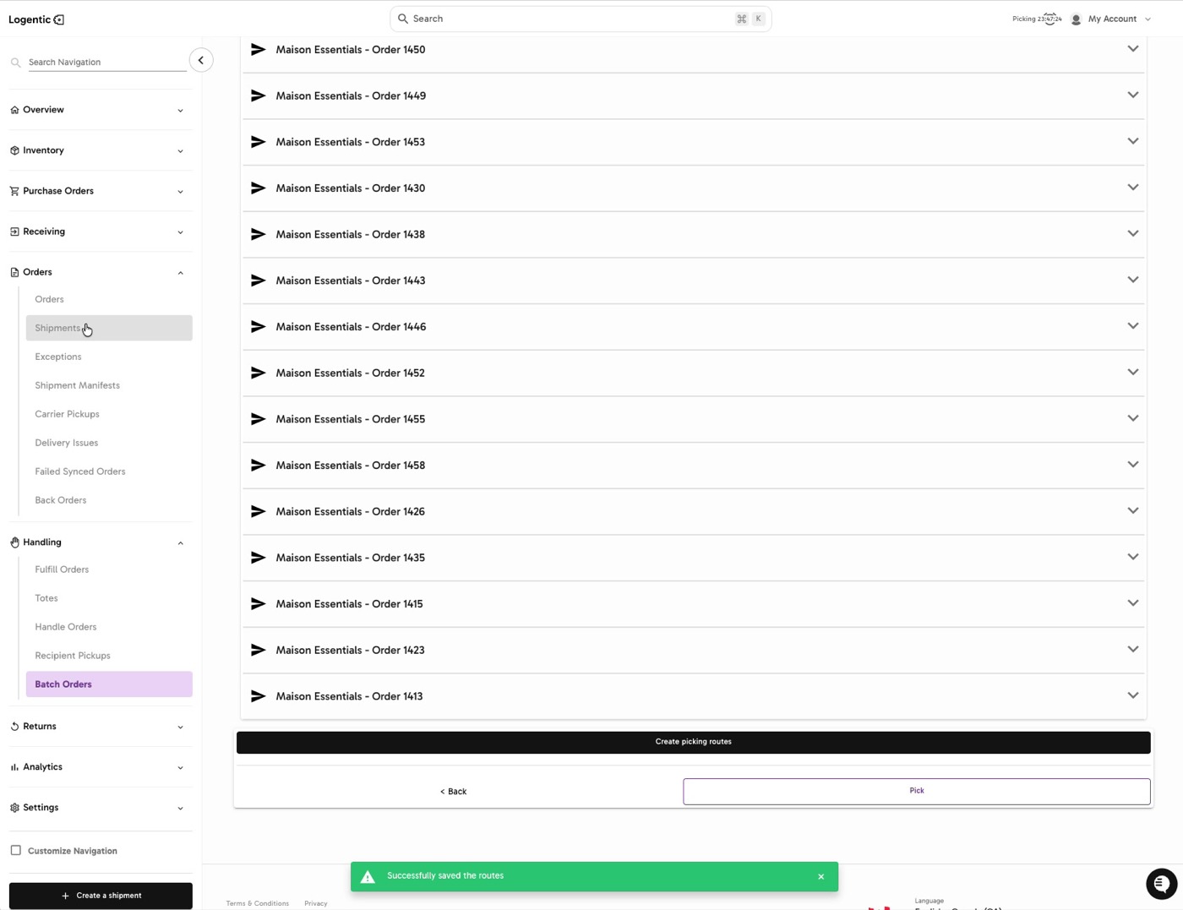Screen dimensions: 1183x910
Task: Go to Shipment Manifests
Action: (x=109, y=385)
